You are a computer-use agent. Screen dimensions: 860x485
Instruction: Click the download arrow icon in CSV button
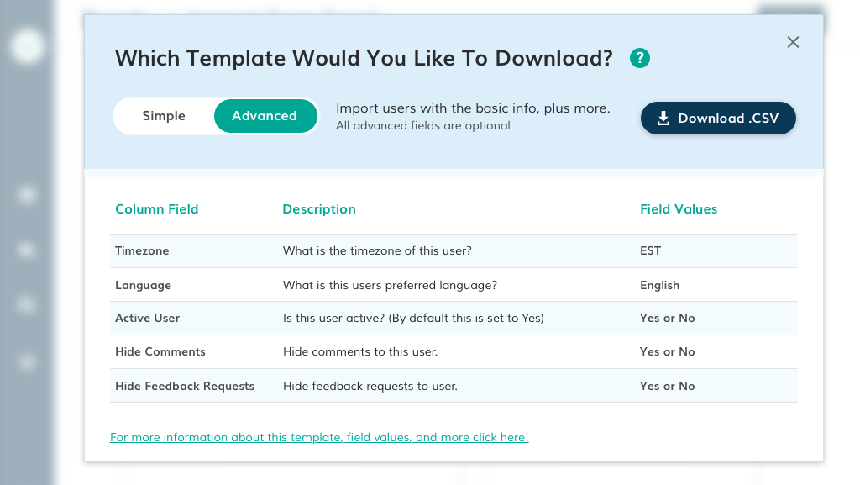click(x=663, y=118)
